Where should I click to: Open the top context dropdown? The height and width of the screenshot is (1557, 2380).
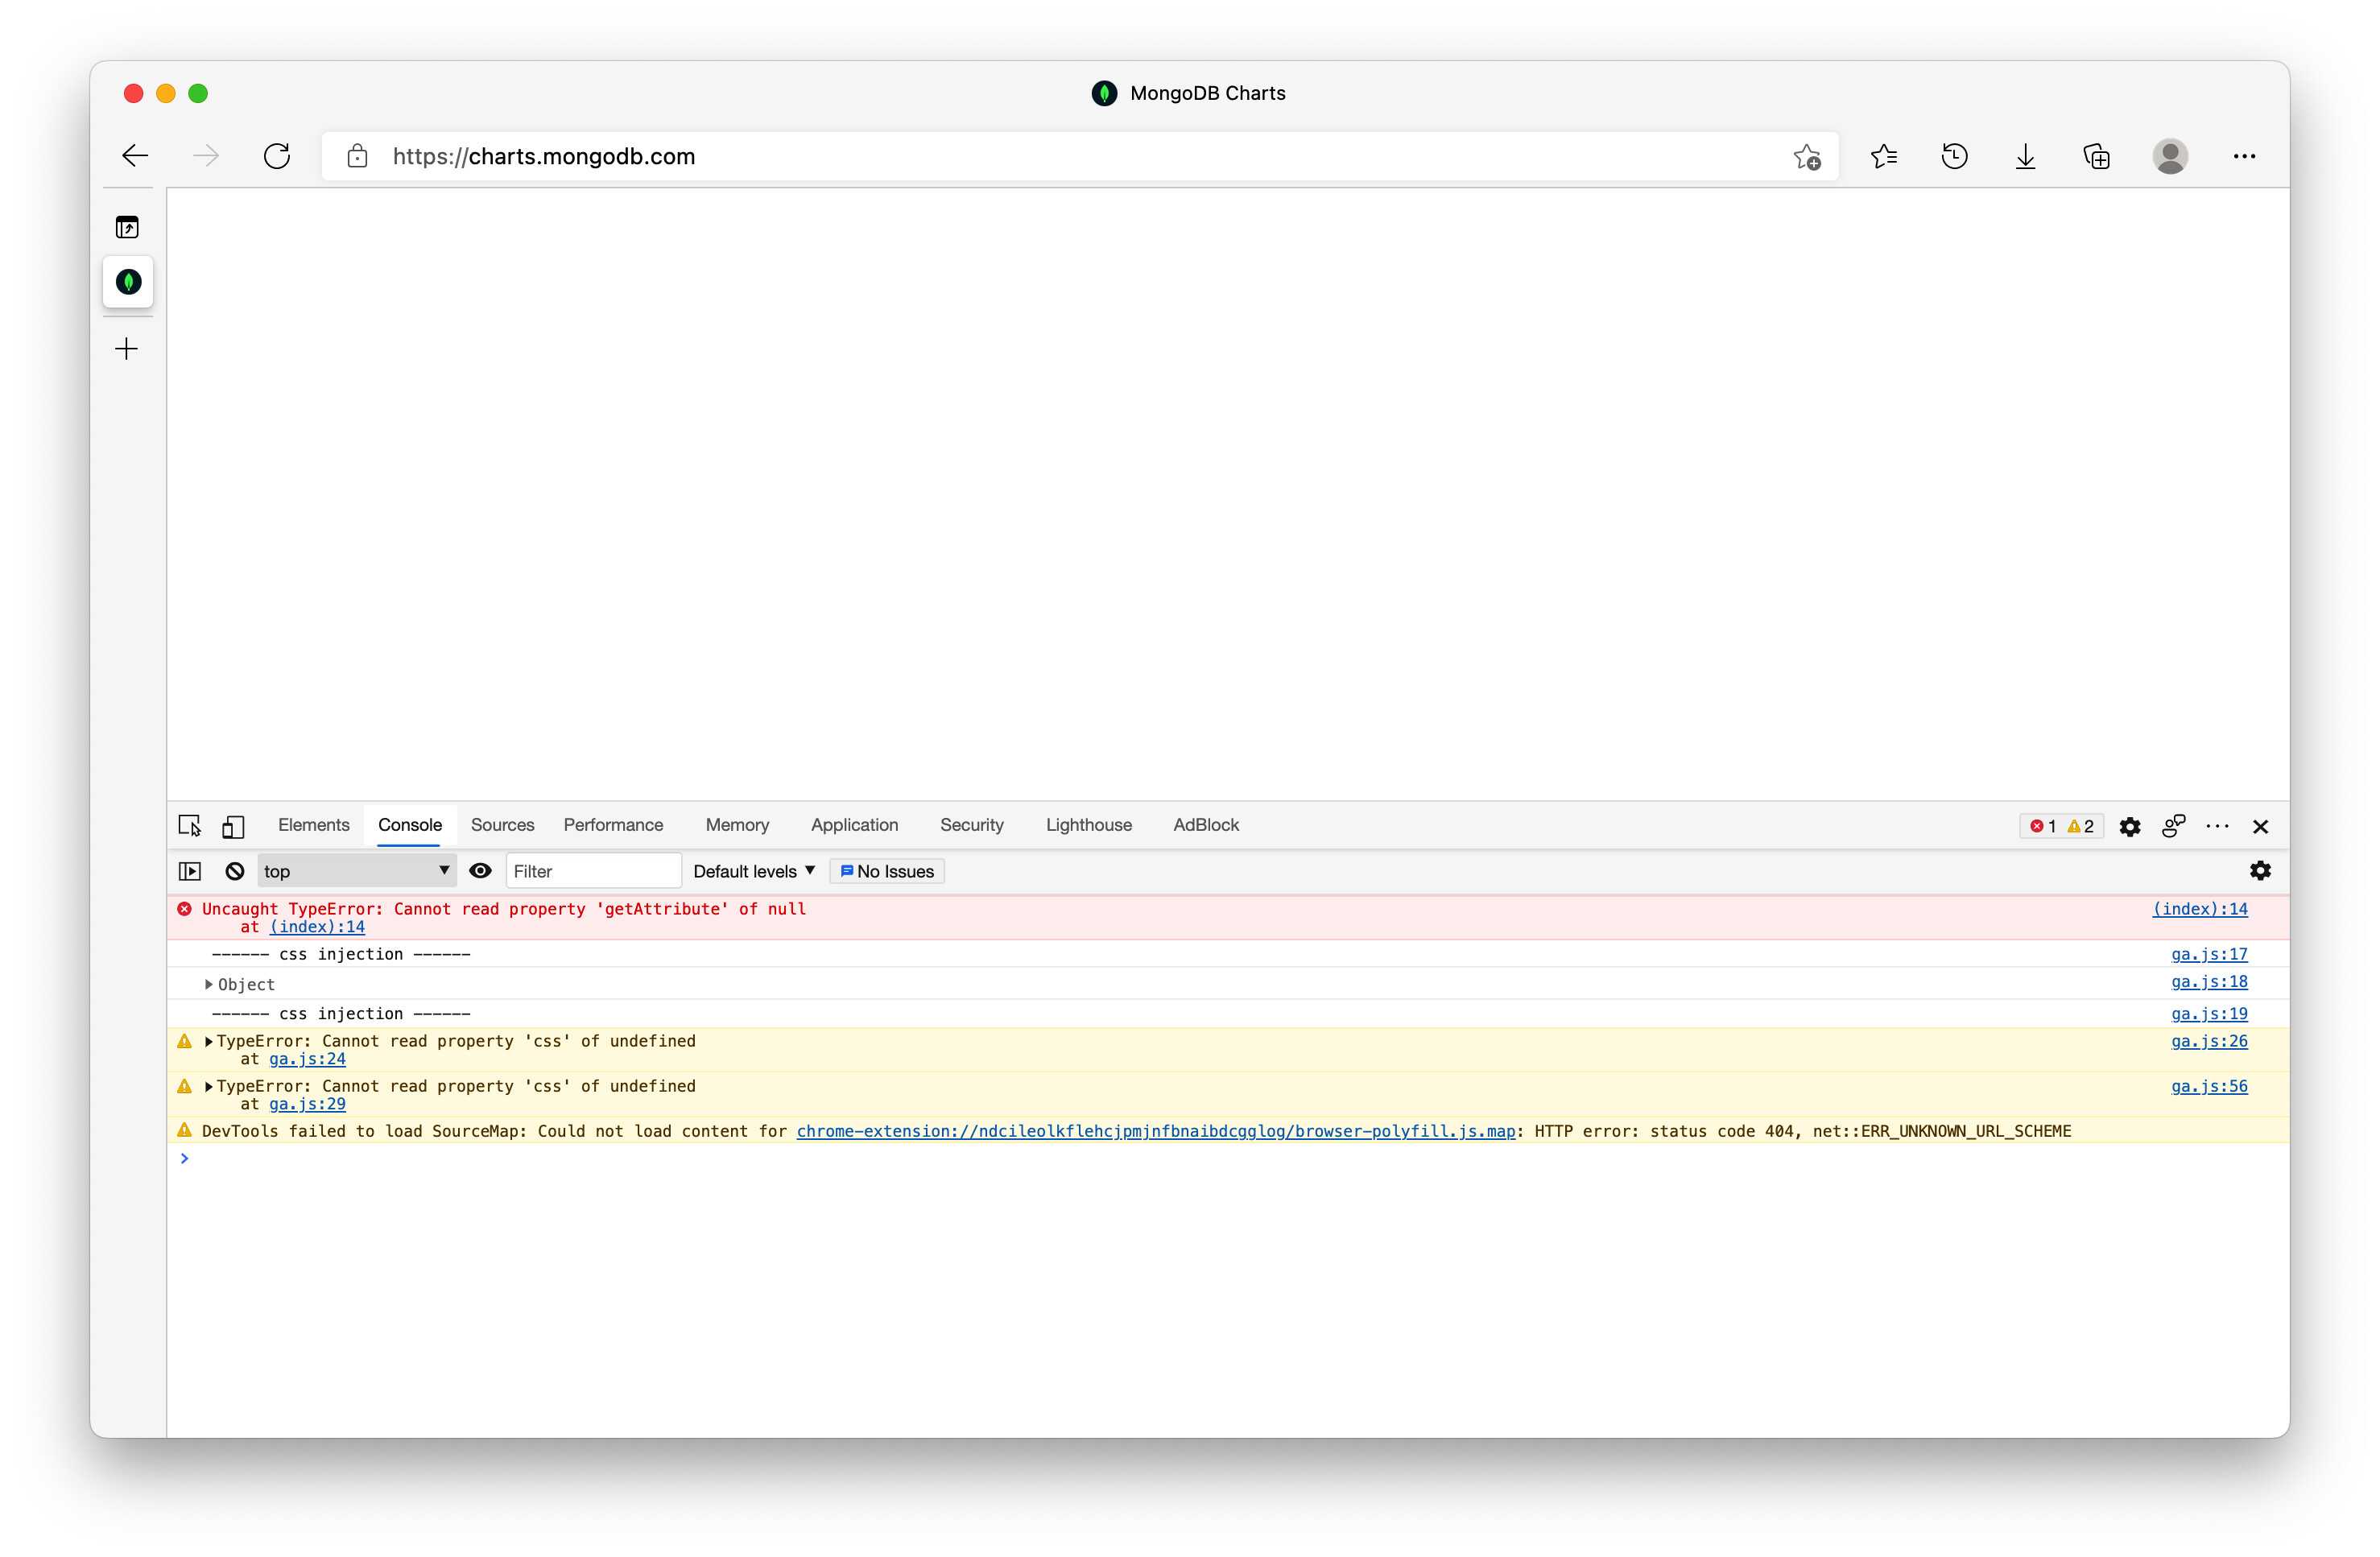pos(356,871)
